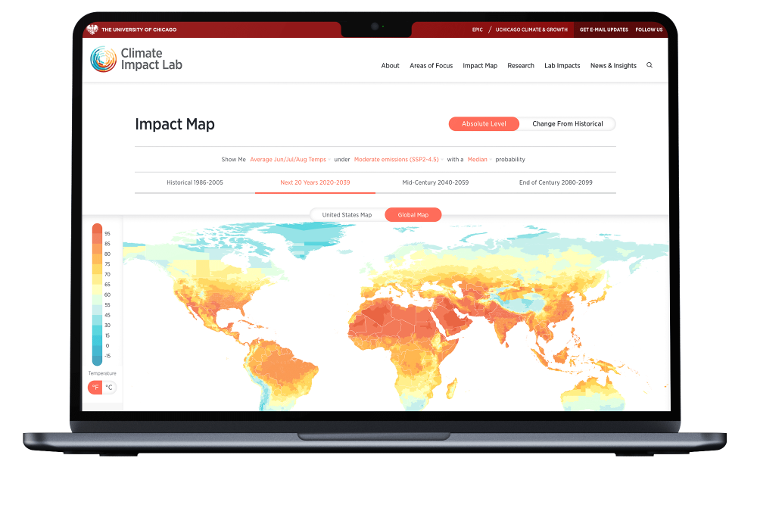This screenshot has height=530, width=757.
Task: Toggle to Change From Historical view
Action: pyautogui.click(x=567, y=124)
